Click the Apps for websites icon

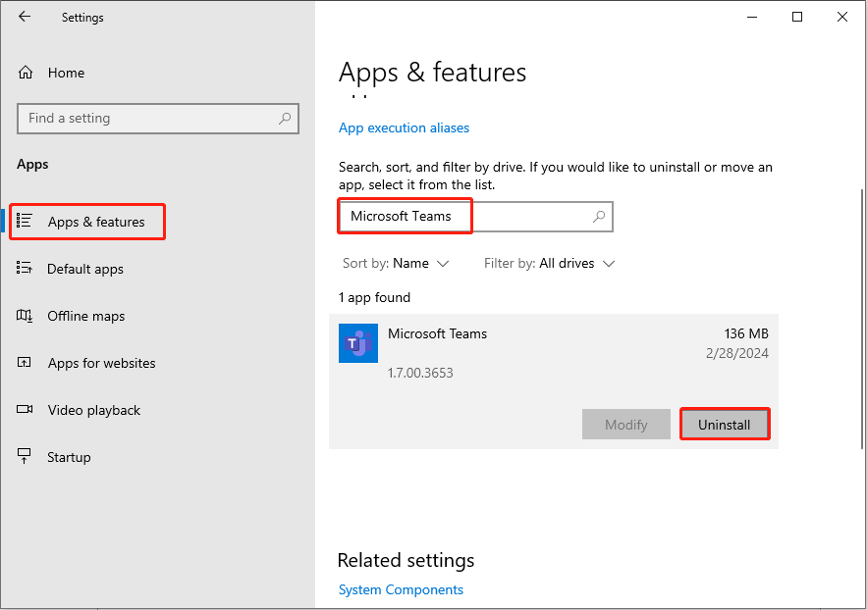tap(26, 363)
